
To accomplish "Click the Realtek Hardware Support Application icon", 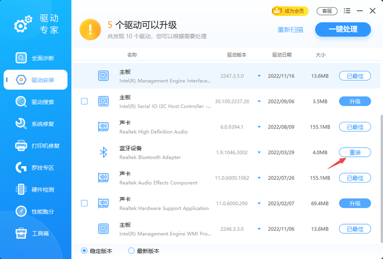I will [x=103, y=204].
